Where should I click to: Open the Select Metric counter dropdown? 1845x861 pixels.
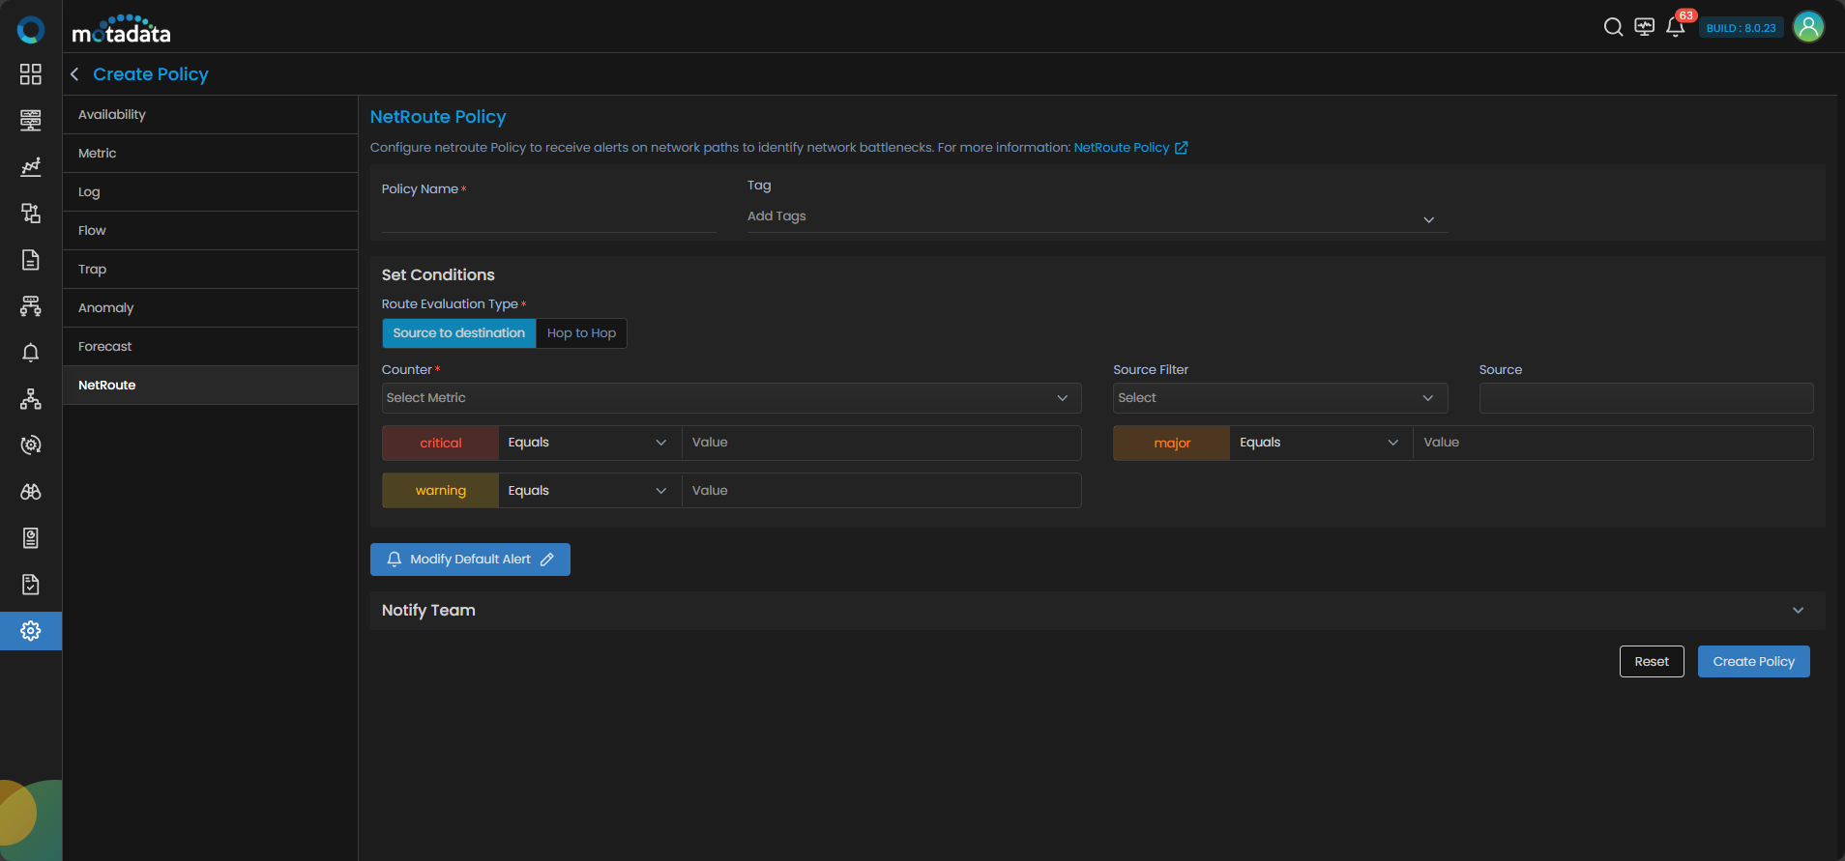tap(730, 398)
